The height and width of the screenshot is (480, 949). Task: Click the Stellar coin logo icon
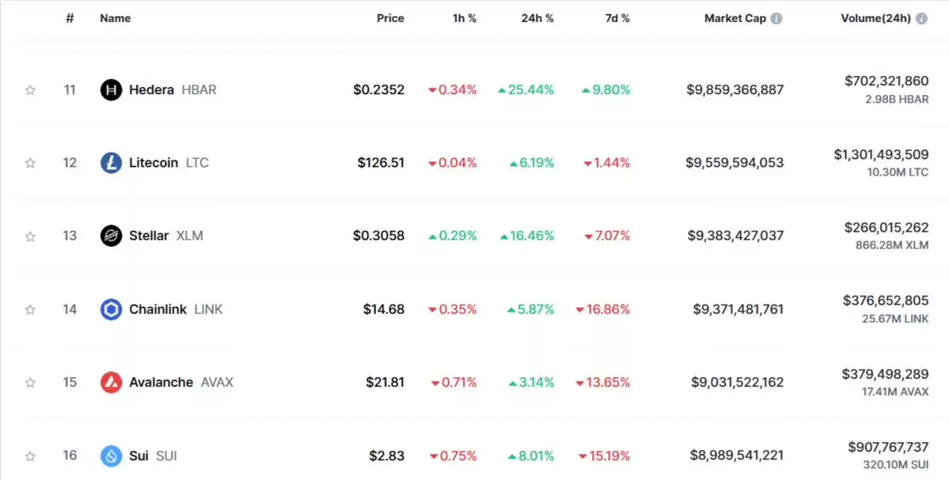click(x=111, y=236)
